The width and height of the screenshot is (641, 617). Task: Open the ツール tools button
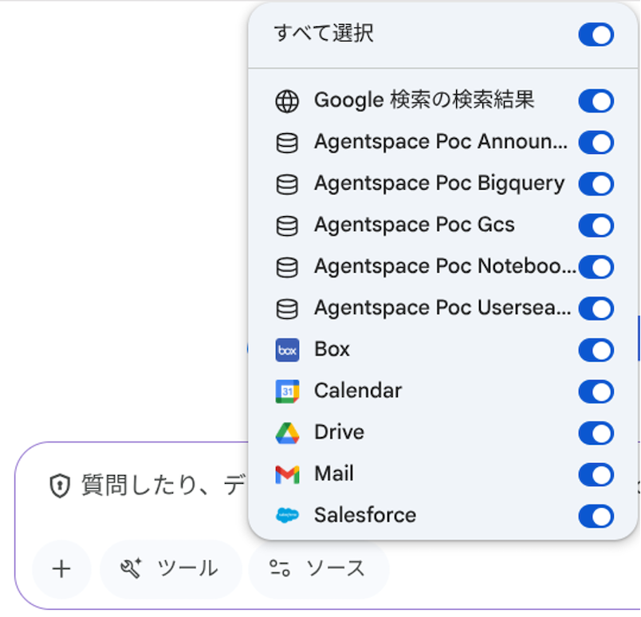pos(171,569)
